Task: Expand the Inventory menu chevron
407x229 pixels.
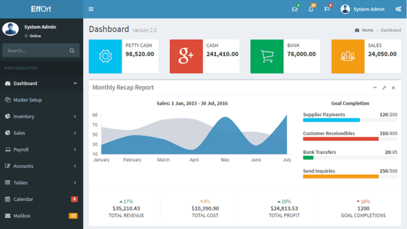Action: coord(75,117)
